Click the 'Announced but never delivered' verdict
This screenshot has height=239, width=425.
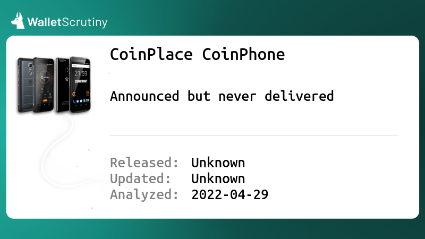coord(222,96)
